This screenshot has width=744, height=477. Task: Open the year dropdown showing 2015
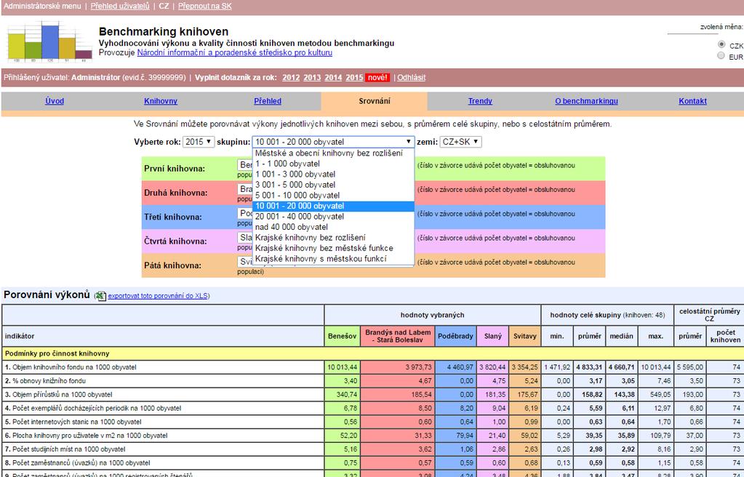(x=199, y=142)
